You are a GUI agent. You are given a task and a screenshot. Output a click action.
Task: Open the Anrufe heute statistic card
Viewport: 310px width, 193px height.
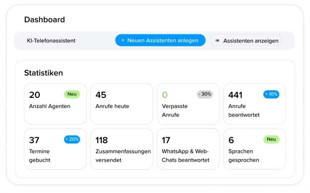pyautogui.click(x=122, y=104)
